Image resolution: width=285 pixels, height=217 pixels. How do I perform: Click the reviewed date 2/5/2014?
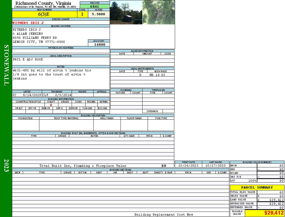click(63, 95)
